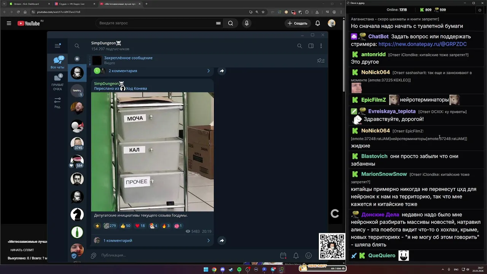Reload the browser page
This screenshot has height=274, width=487.
(x=18, y=12)
